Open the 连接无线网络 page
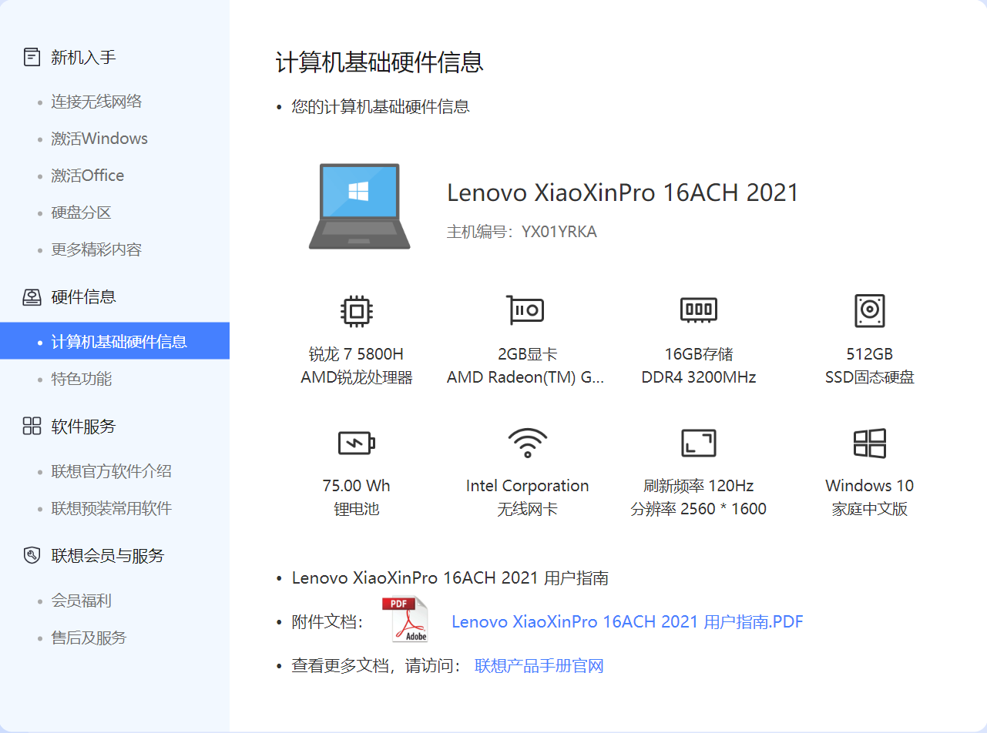Viewport: 987px width, 733px height. coord(96,102)
